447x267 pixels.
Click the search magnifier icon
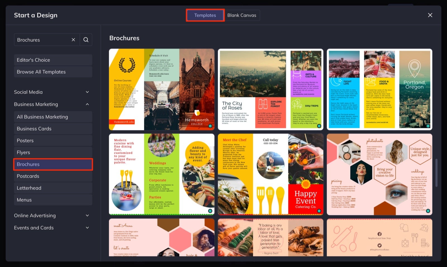tap(86, 40)
